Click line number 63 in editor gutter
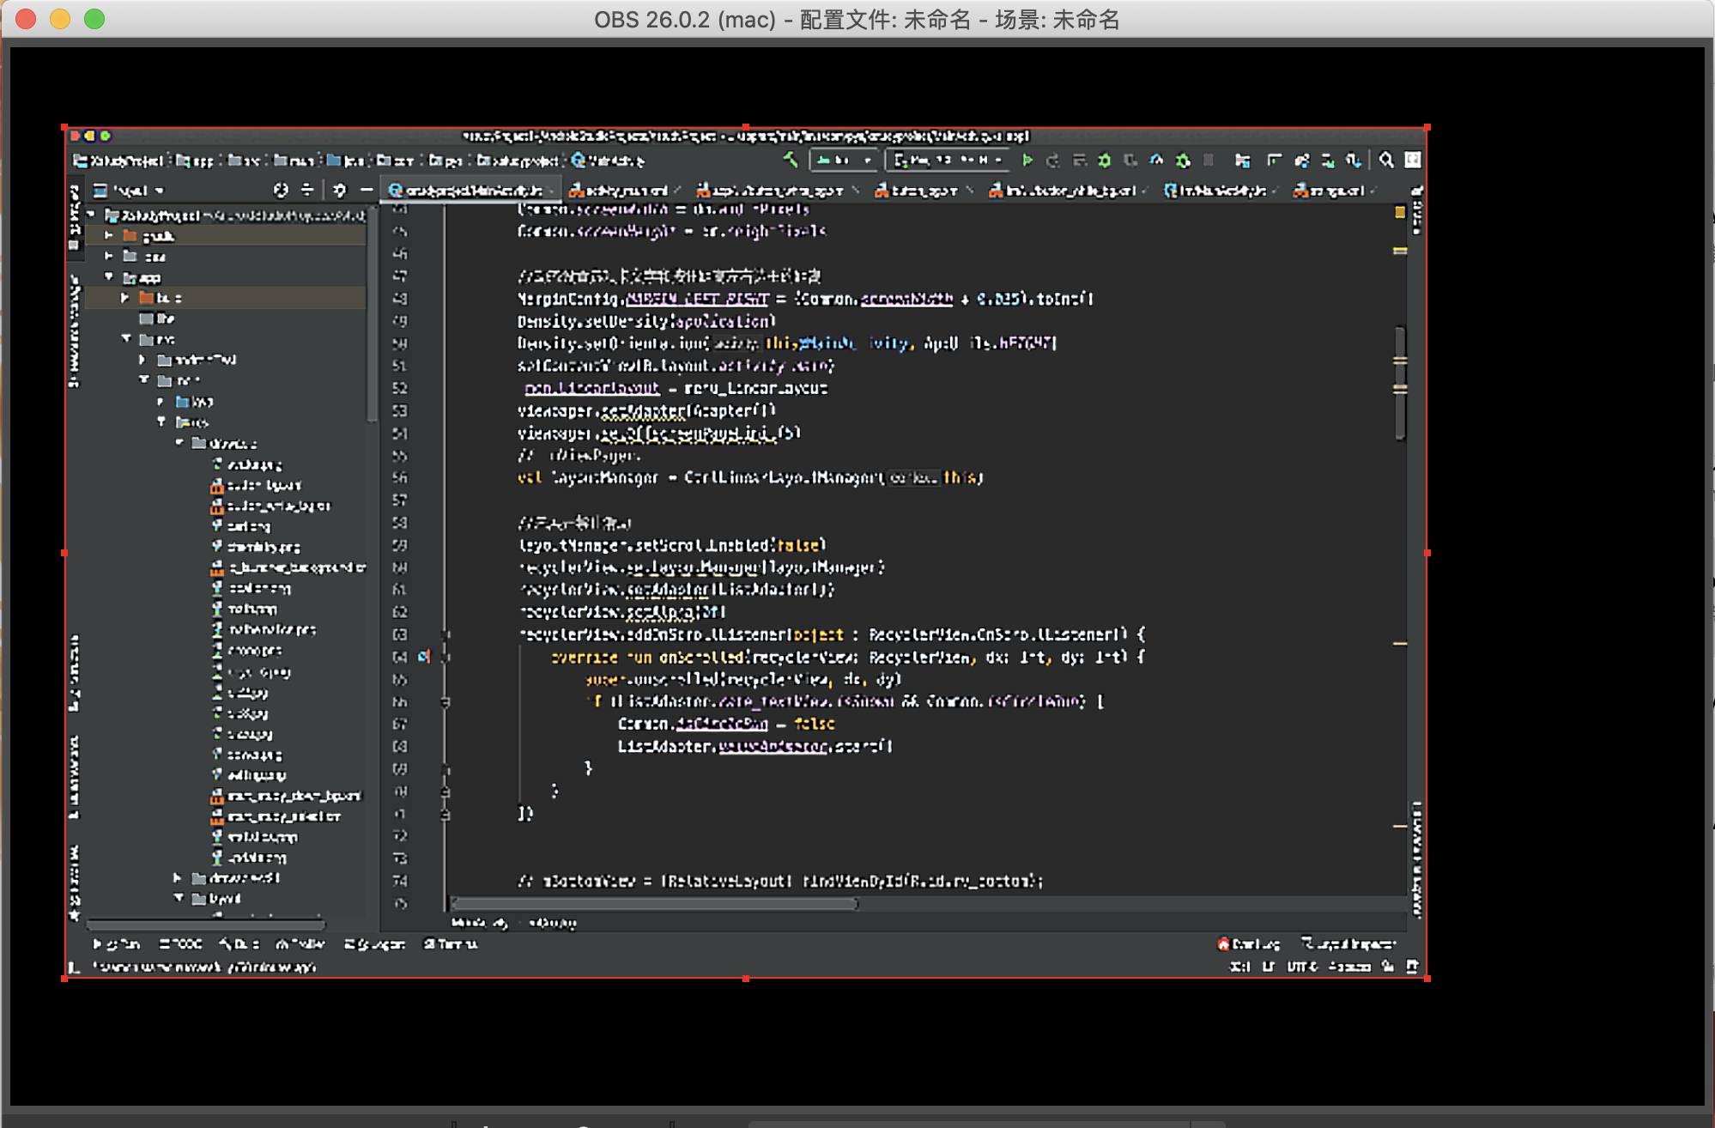The height and width of the screenshot is (1128, 1715). point(400,634)
